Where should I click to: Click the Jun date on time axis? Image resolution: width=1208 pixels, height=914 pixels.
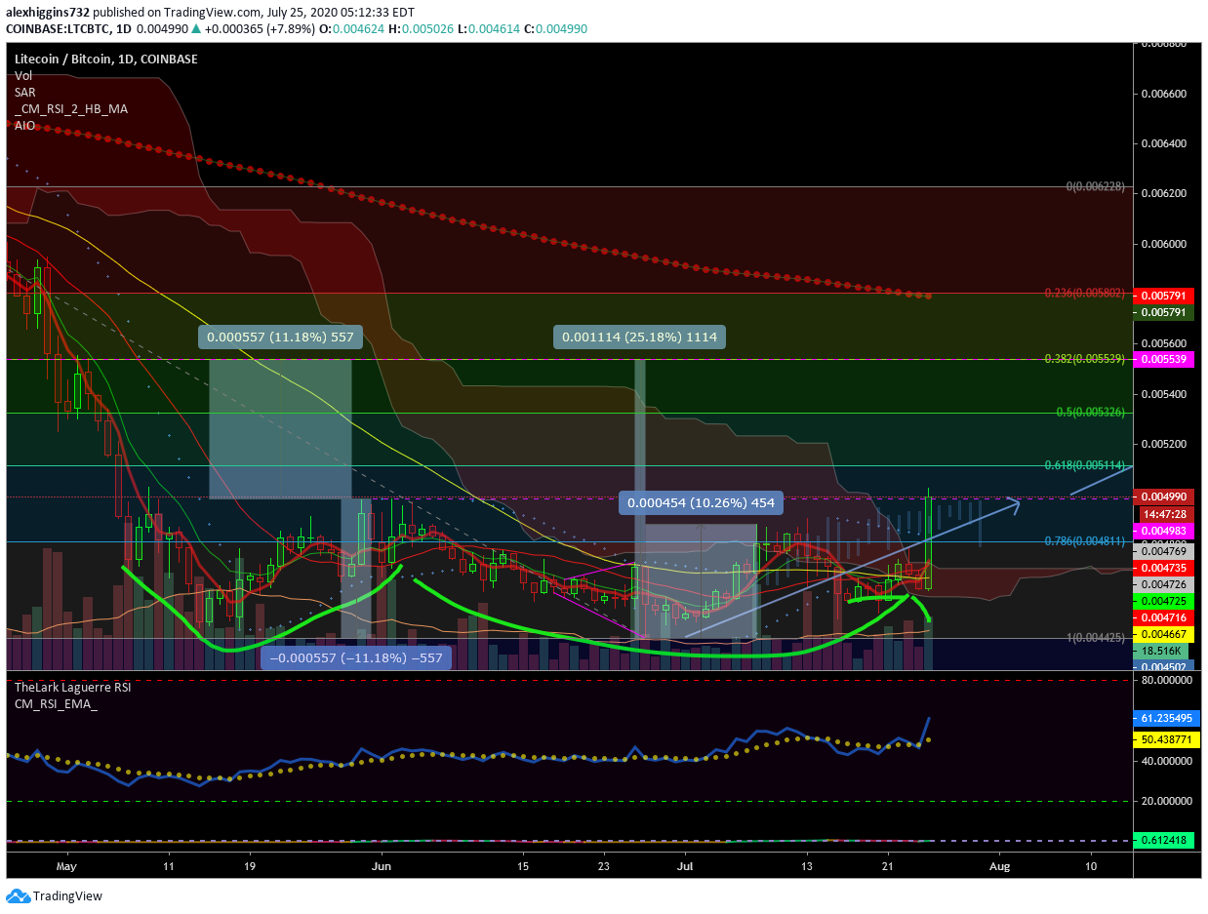point(382,865)
